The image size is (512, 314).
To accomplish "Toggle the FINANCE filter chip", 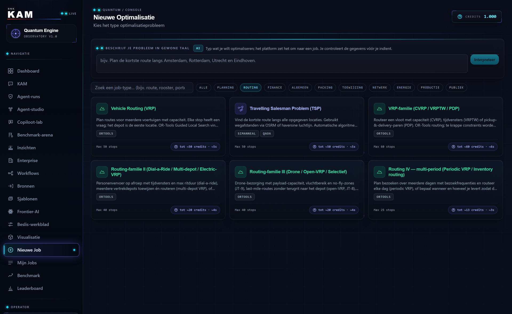I will 275,87.
